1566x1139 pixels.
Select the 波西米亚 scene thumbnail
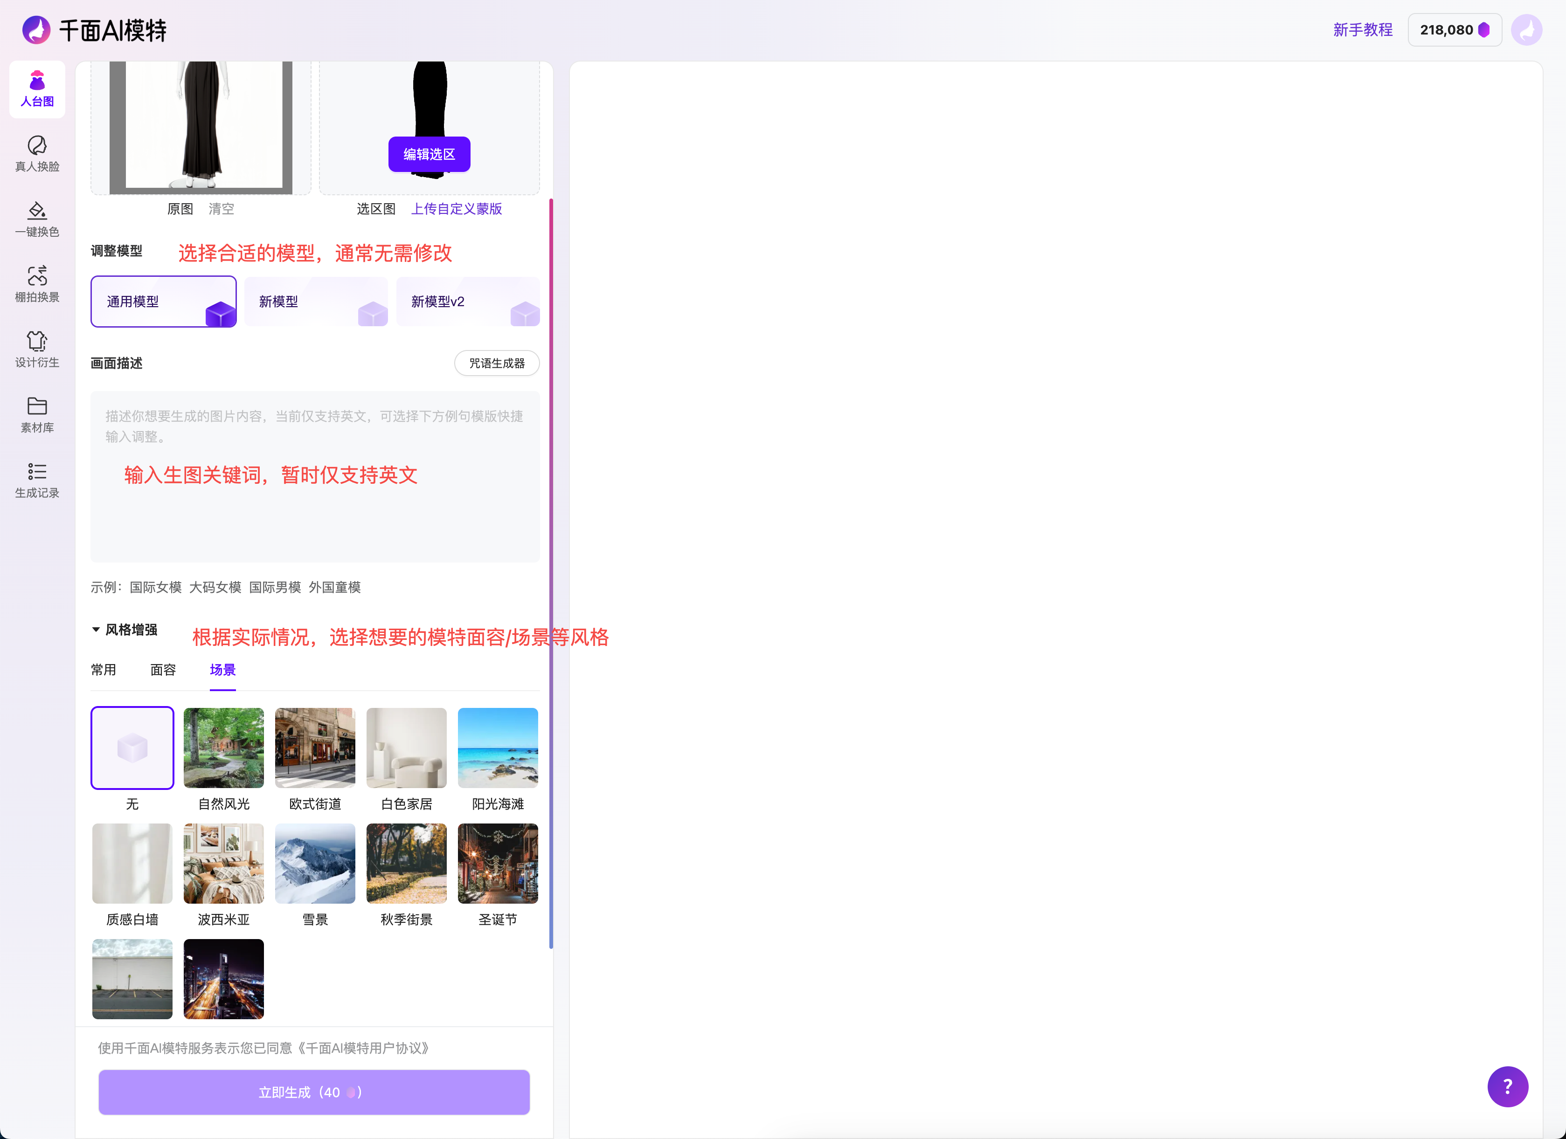point(224,864)
